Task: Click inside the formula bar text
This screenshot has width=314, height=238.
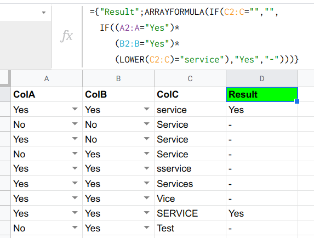Action: point(194,36)
